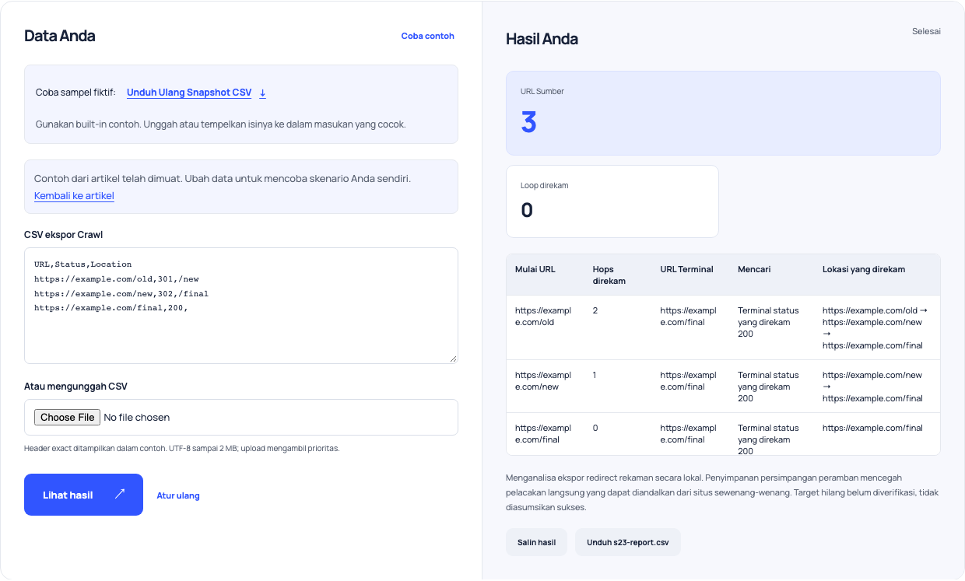Click the Hops direkam column header

pyautogui.click(x=609, y=275)
